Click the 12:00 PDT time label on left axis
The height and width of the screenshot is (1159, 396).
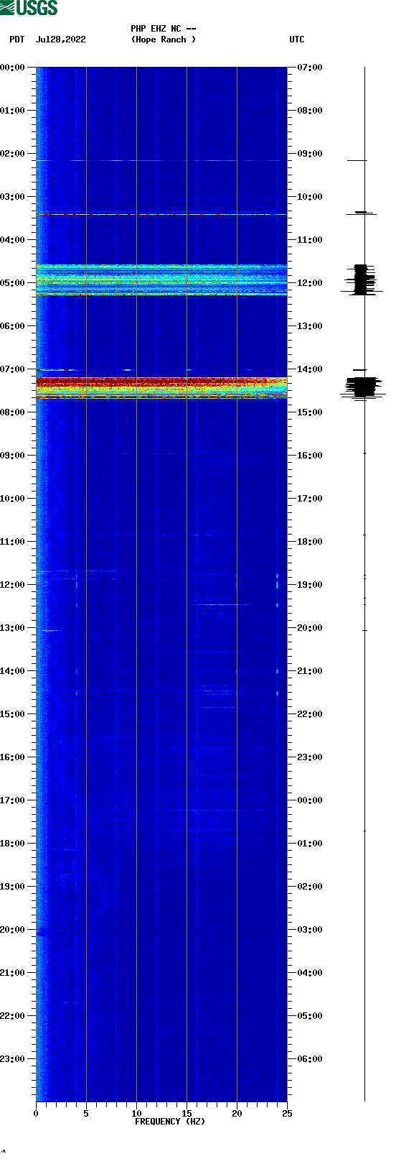click(x=12, y=585)
